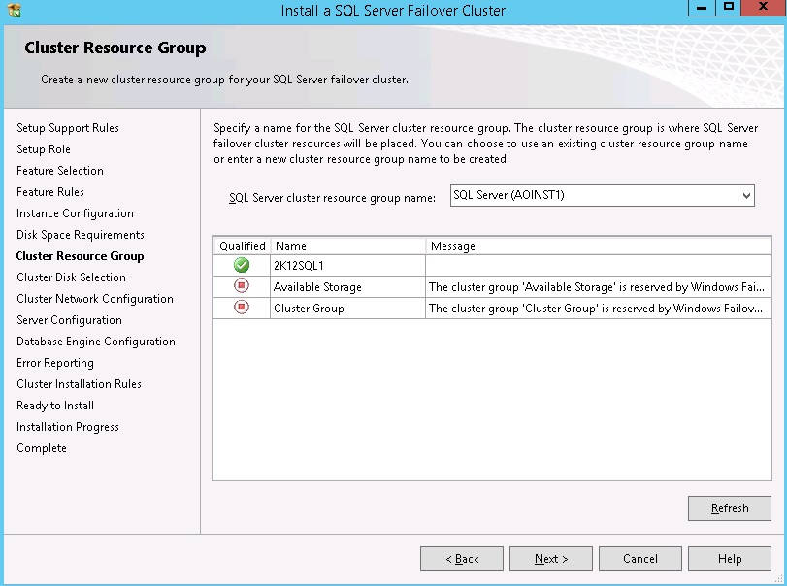The width and height of the screenshot is (787, 586).
Task: Click the Qualified column header
Action: (x=243, y=246)
